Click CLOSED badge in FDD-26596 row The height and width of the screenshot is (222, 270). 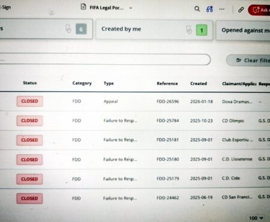click(x=29, y=101)
